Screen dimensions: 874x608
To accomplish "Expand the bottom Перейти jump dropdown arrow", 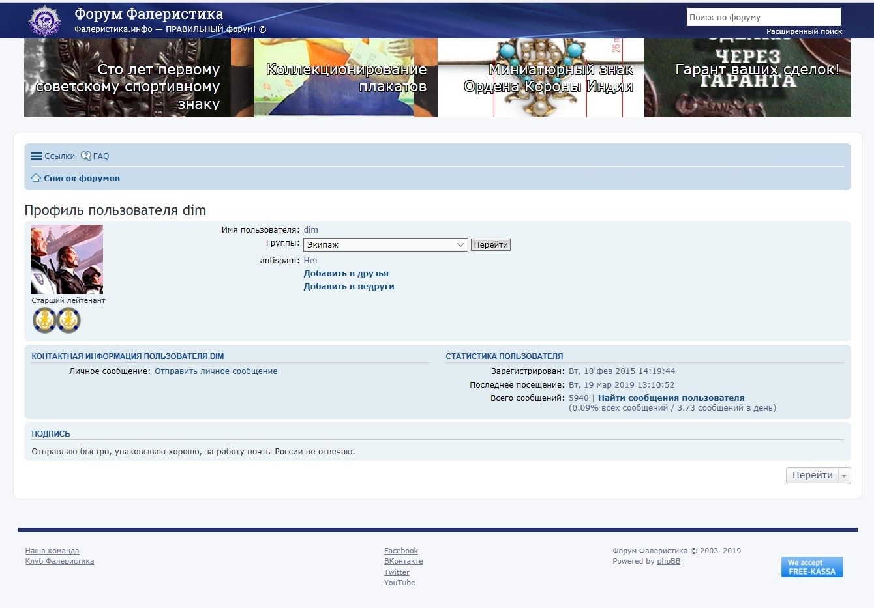I will click(844, 476).
